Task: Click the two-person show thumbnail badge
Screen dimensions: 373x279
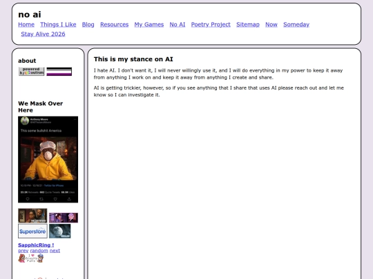Action: click(x=32, y=216)
